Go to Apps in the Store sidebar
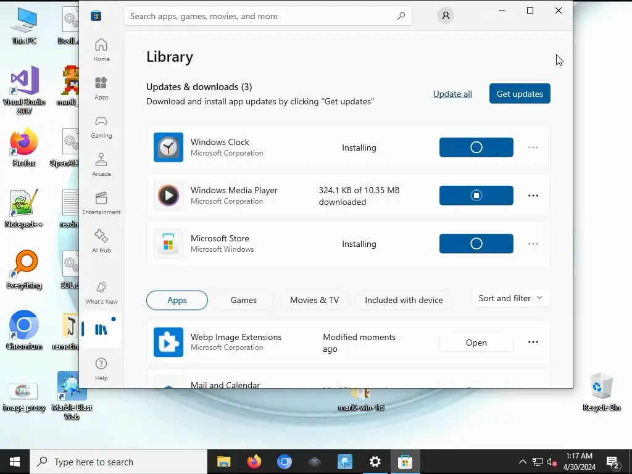Image resolution: width=632 pixels, height=474 pixels. click(101, 88)
